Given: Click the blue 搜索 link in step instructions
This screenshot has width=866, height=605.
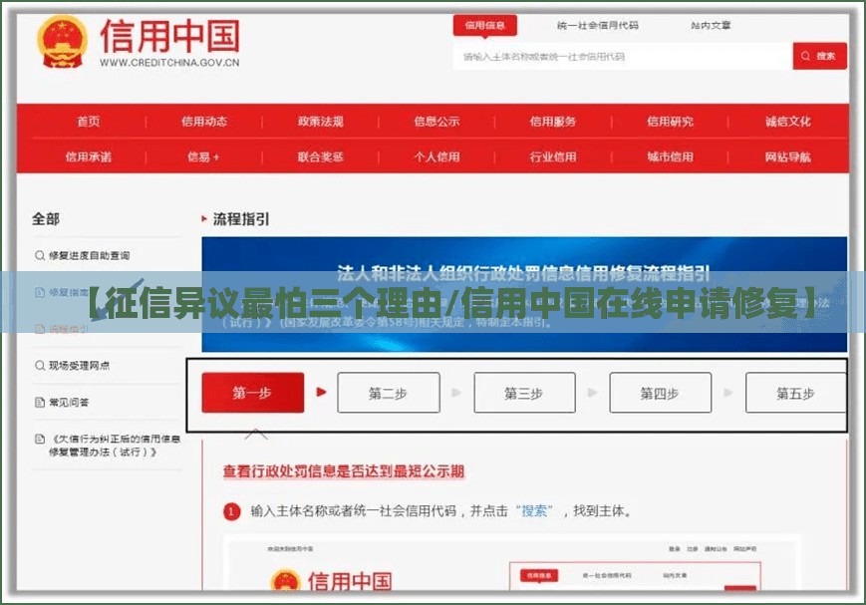Looking at the screenshot, I should (x=534, y=510).
